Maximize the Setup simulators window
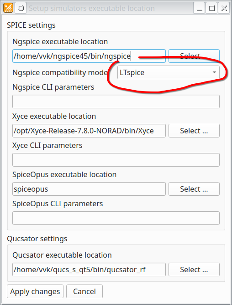 pos(211,8)
